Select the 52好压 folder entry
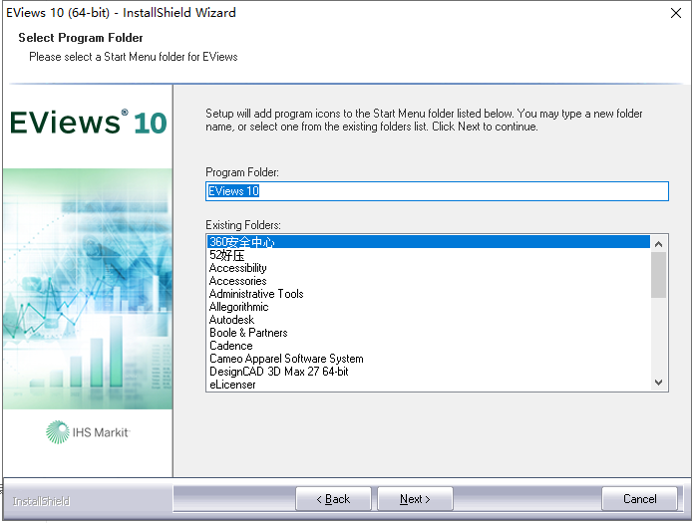The height and width of the screenshot is (523, 694). click(x=227, y=255)
